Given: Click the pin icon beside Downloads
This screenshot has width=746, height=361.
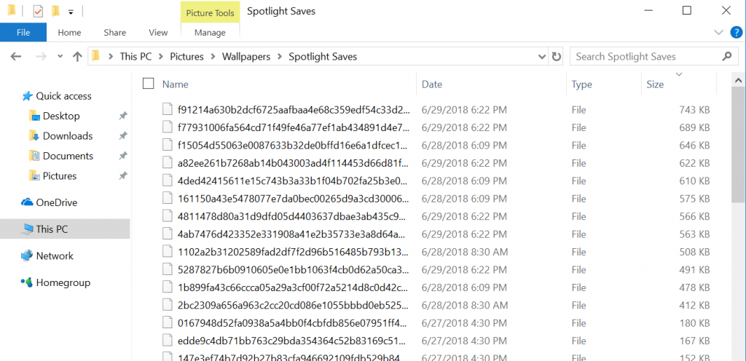Looking at the screenshot, I should (122, 136).
